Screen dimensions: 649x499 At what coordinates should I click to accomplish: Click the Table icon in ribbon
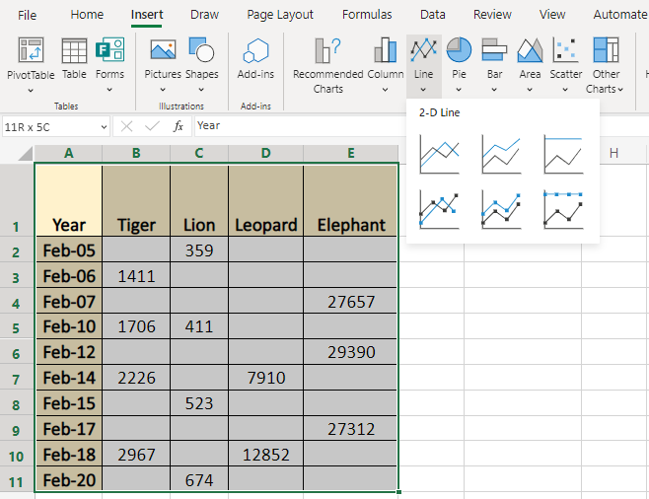(74, 59)
